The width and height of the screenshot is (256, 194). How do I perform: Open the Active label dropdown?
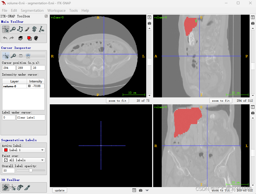point(24,150)
